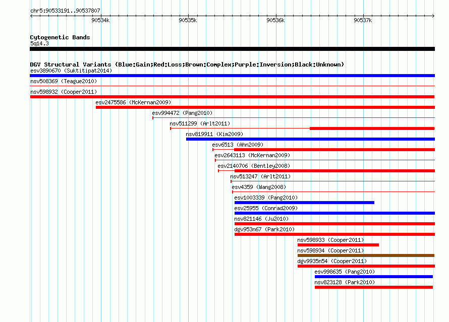The height and width of the screenshot is (322, 449).
Task: Click esv2475586 (McKernan2009) label
Action: 133,102
